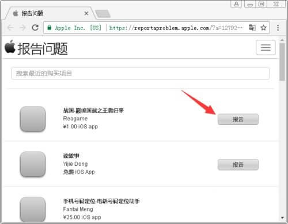Click the app title above Fantai Meng
The image size is (288, 224).
101,201
